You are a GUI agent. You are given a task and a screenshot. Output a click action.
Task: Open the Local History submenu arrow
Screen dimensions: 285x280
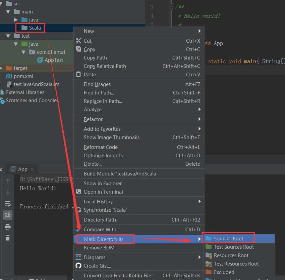point(199,201)
